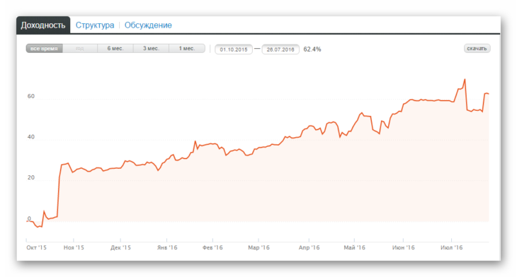The height and width of the screenshot is (277, 517).
Task: Click the 40 y-axis label
Action: (x=30, y=137)
